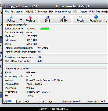Screen dimensions: 108x111
Task: Open the GPS menu
Action: [x=75, y=12]
